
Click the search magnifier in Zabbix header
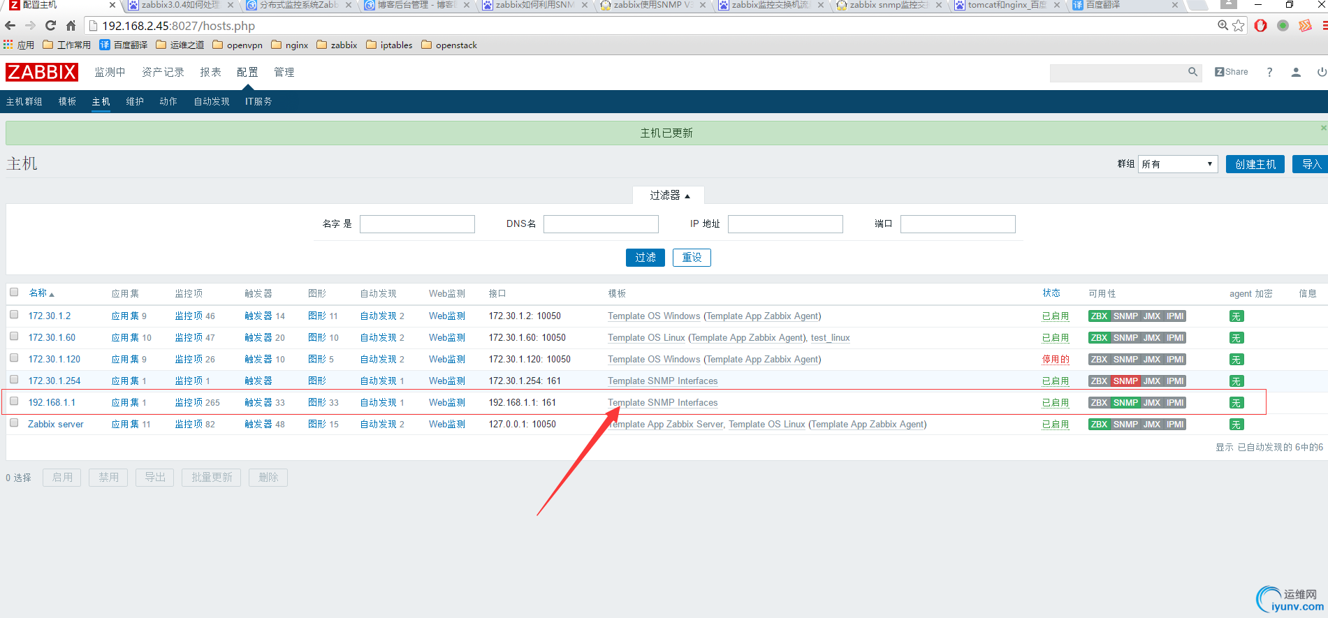coord(1192,72)
